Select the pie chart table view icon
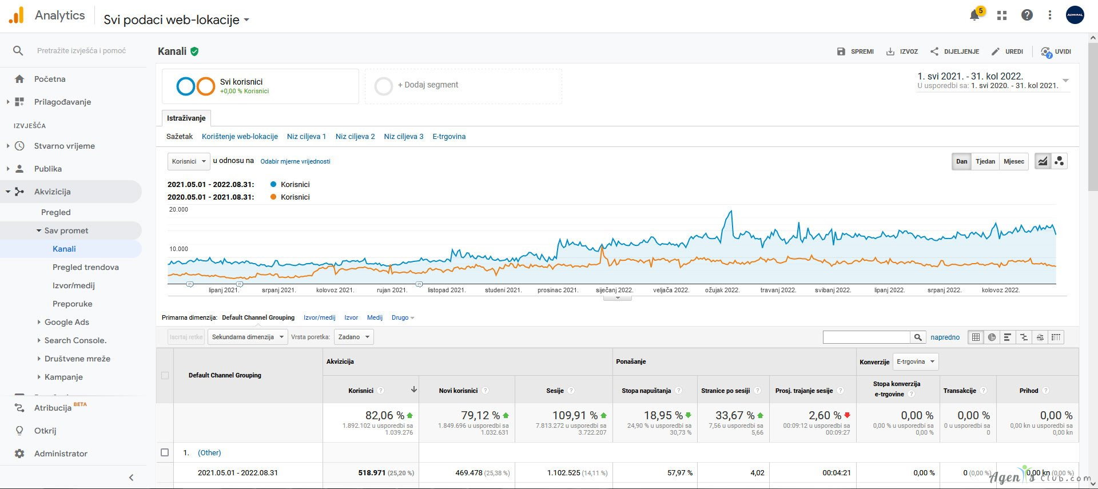Viewport: 1098px width, 489px height. click(992, 337)
